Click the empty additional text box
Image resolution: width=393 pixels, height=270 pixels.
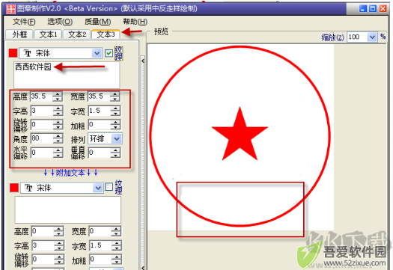tap(68, 209)
